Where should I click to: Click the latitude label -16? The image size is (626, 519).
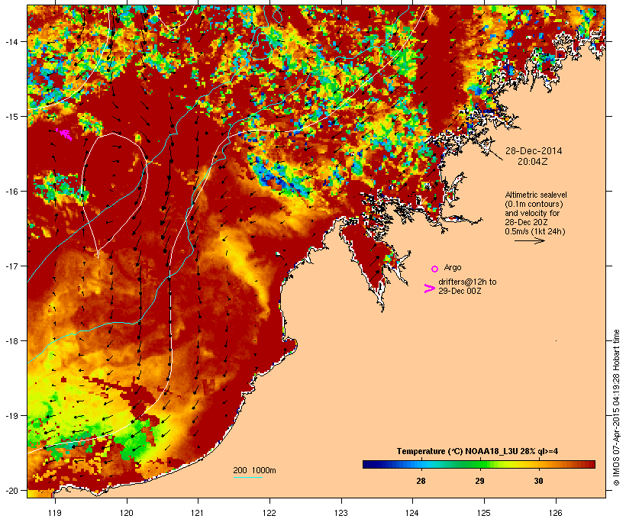[11, 192]
